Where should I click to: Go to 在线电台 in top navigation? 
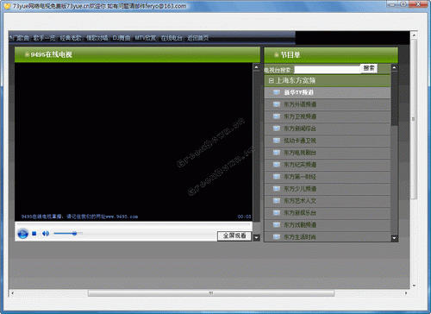pyautogui.click(x=172, y=38)
